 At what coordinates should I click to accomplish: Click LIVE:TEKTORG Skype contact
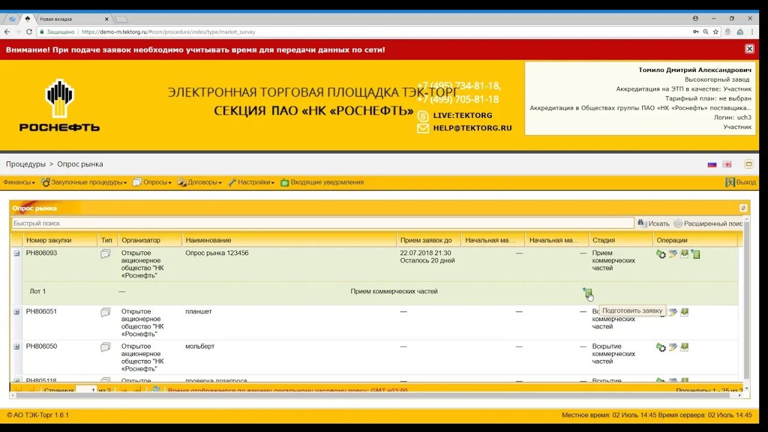(x=463, y=115)
